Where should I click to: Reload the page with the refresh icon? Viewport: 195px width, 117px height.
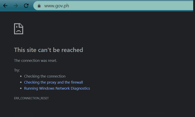point(26,6)
